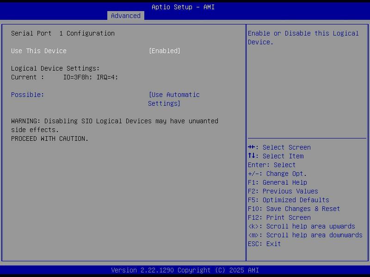Click the <k>: Scroll help area upwards hint
Viewport: 370px width, 277px height.
[x=302, y=226]
